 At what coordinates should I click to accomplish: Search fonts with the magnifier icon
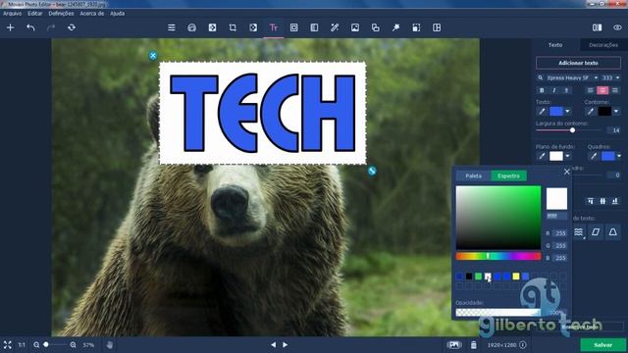tap(541, 77)
